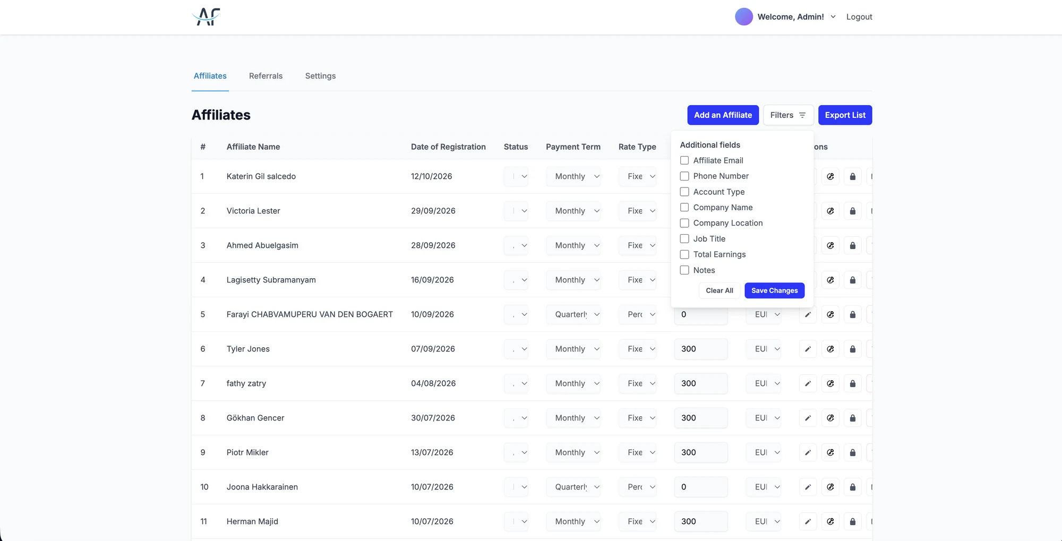
Task: Click the key reset icon for fathy zatry
Action: point(830,383)
